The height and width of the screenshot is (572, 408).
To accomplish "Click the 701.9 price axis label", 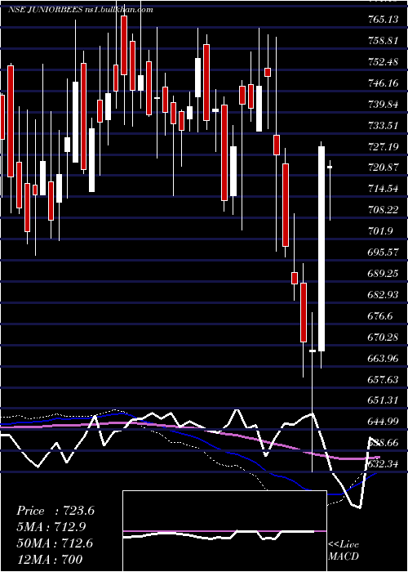I will 381,231.
